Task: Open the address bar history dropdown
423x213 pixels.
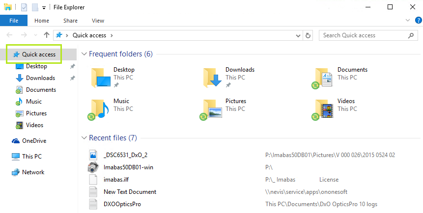Action: (x=298, y=35)
